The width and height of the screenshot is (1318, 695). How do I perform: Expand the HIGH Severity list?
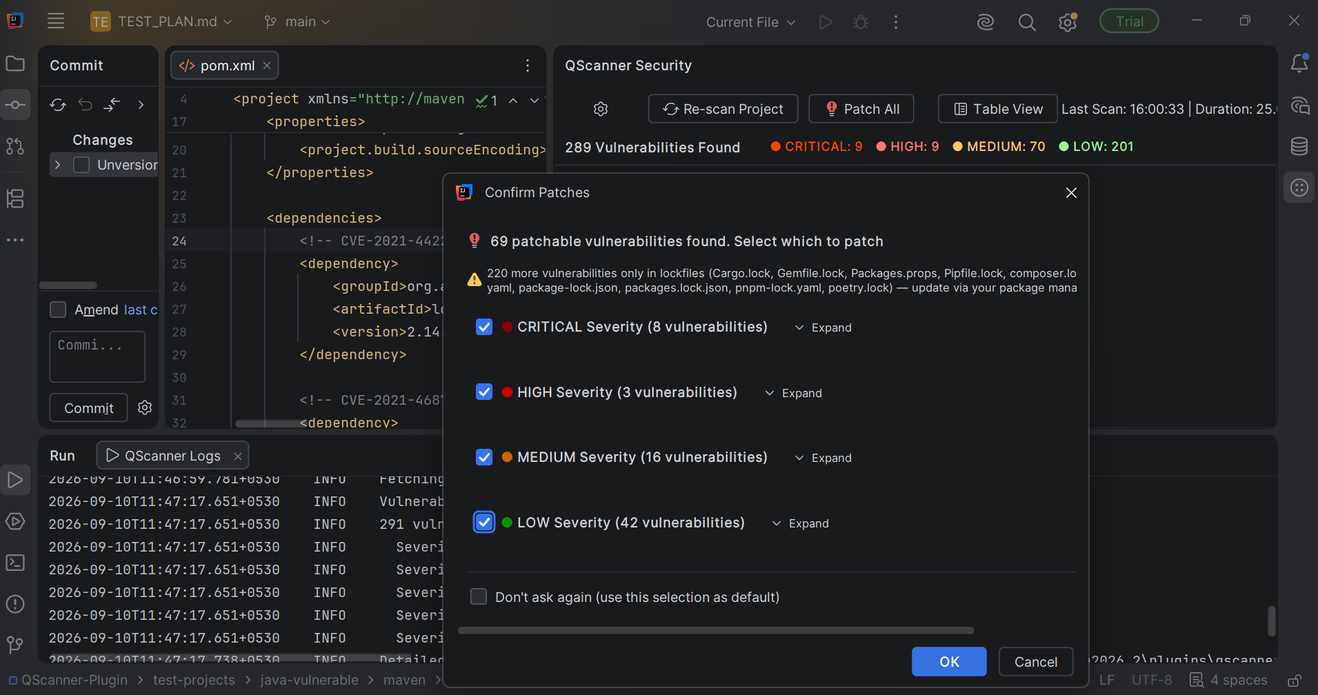coord(793,393)
